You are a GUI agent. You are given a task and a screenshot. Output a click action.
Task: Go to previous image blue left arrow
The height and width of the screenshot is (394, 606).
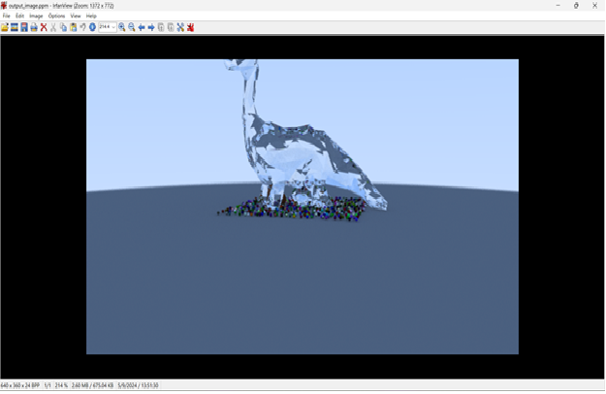coord(142,27)
